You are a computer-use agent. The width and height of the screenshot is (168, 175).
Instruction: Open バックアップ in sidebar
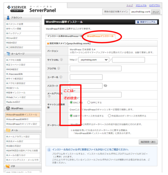pos(23,33)
